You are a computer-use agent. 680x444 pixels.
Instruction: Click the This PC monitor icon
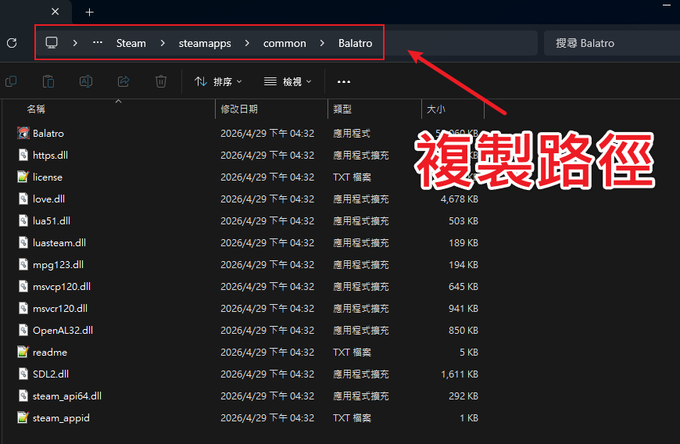tap(52, 43)
